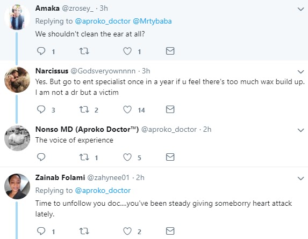Reply to Narcissus's ent specialist tweet
Screen dimensions: 308x239
(41, 109)
